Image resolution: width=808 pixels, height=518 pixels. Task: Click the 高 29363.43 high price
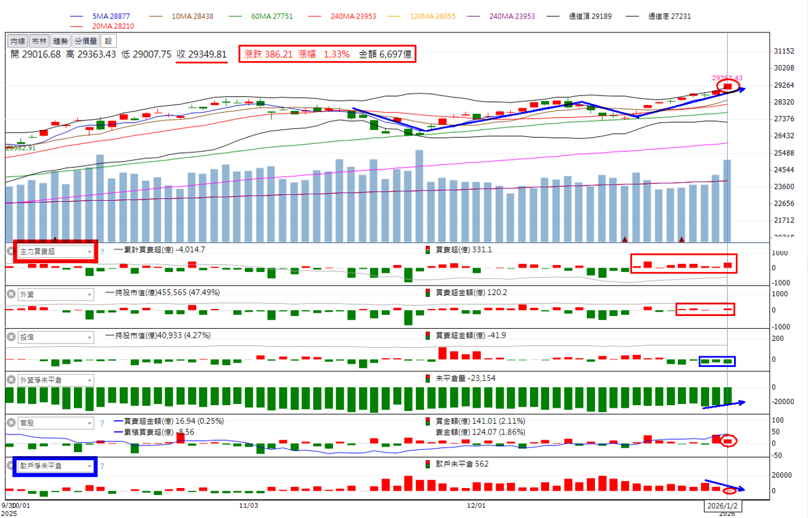(91, 54)
